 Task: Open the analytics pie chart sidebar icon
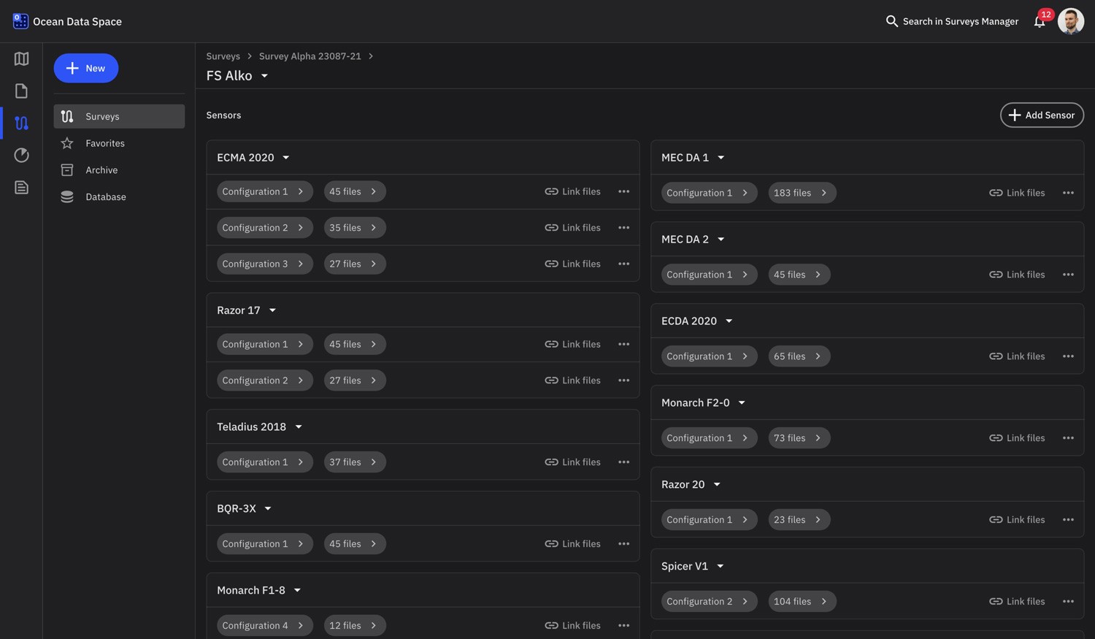[x=20, y=155]
